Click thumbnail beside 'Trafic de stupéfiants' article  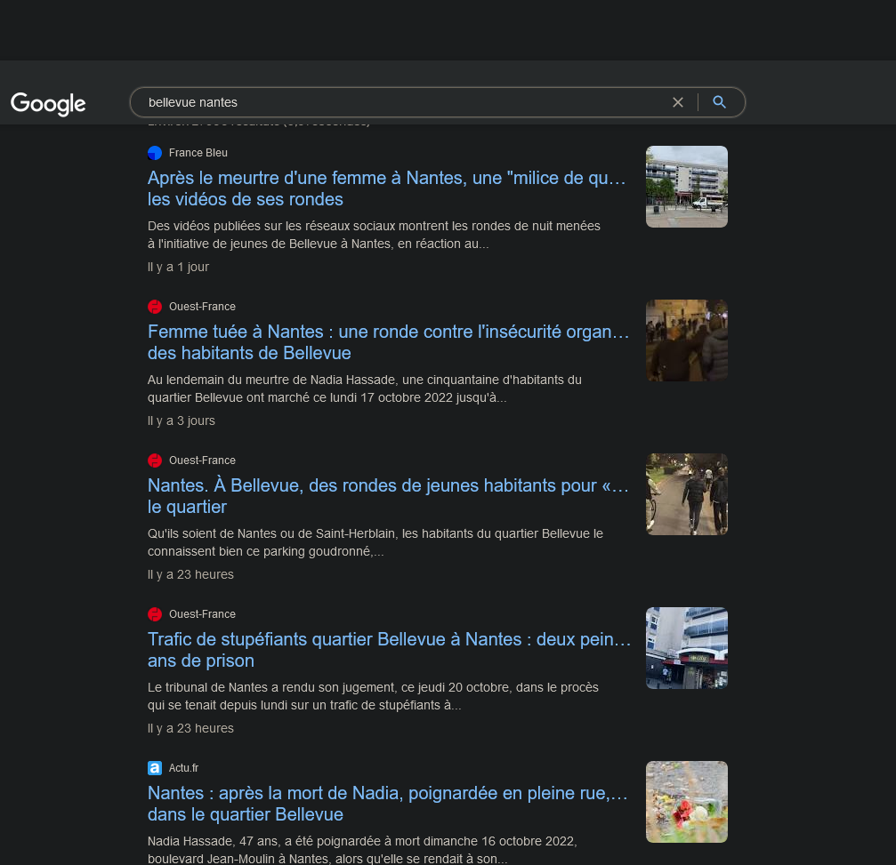[x=686, y=648]
